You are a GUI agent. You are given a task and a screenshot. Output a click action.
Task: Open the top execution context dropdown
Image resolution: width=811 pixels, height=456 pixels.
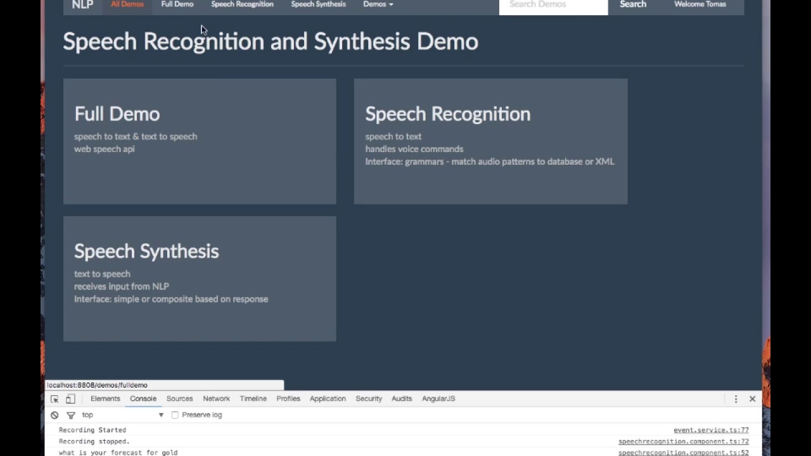[122, 415]
